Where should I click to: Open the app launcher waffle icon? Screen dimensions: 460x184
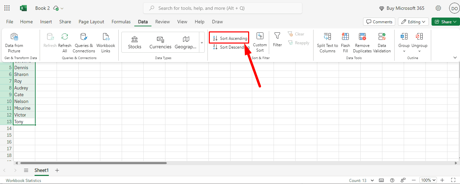point(7,8)
